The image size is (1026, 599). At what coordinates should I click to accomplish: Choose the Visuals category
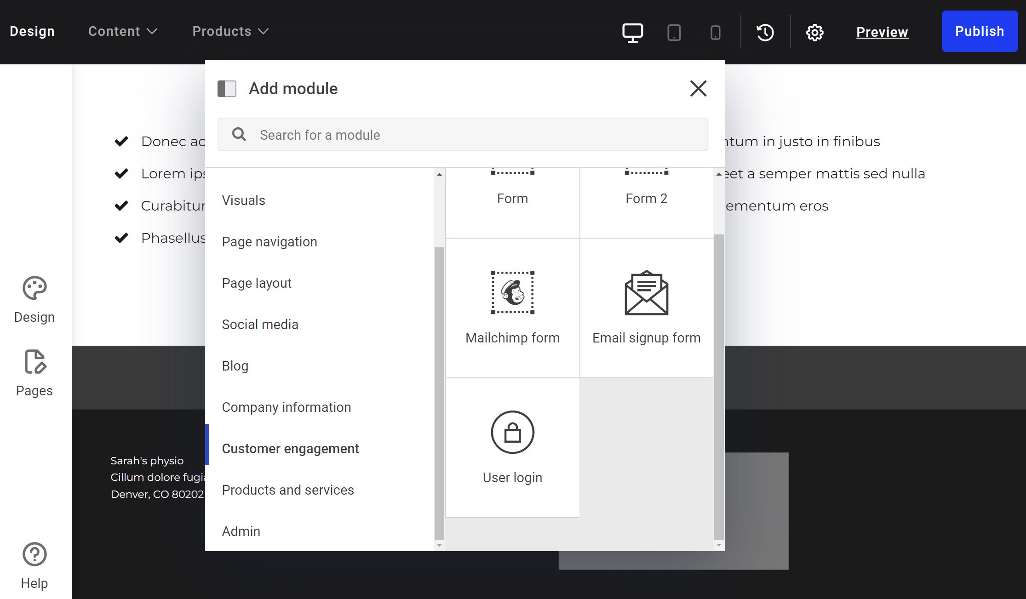click(243, 200)
